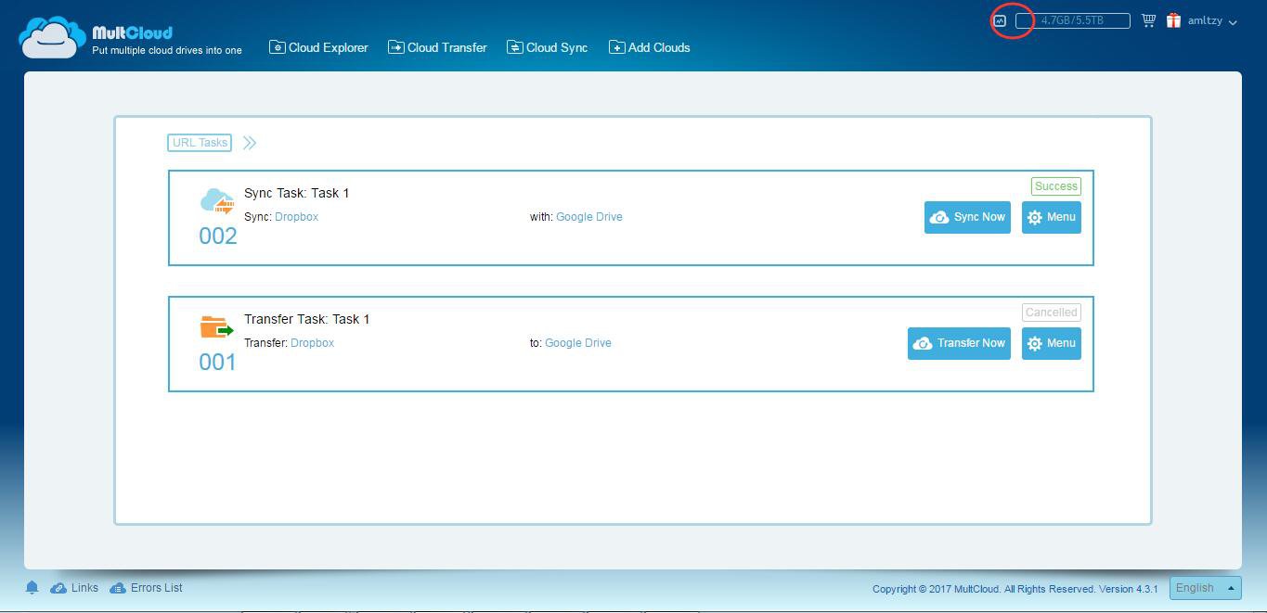The image size is (1267, 613).
Task: Select Sync Task: Task 1 title
Action: coord(296,193)
